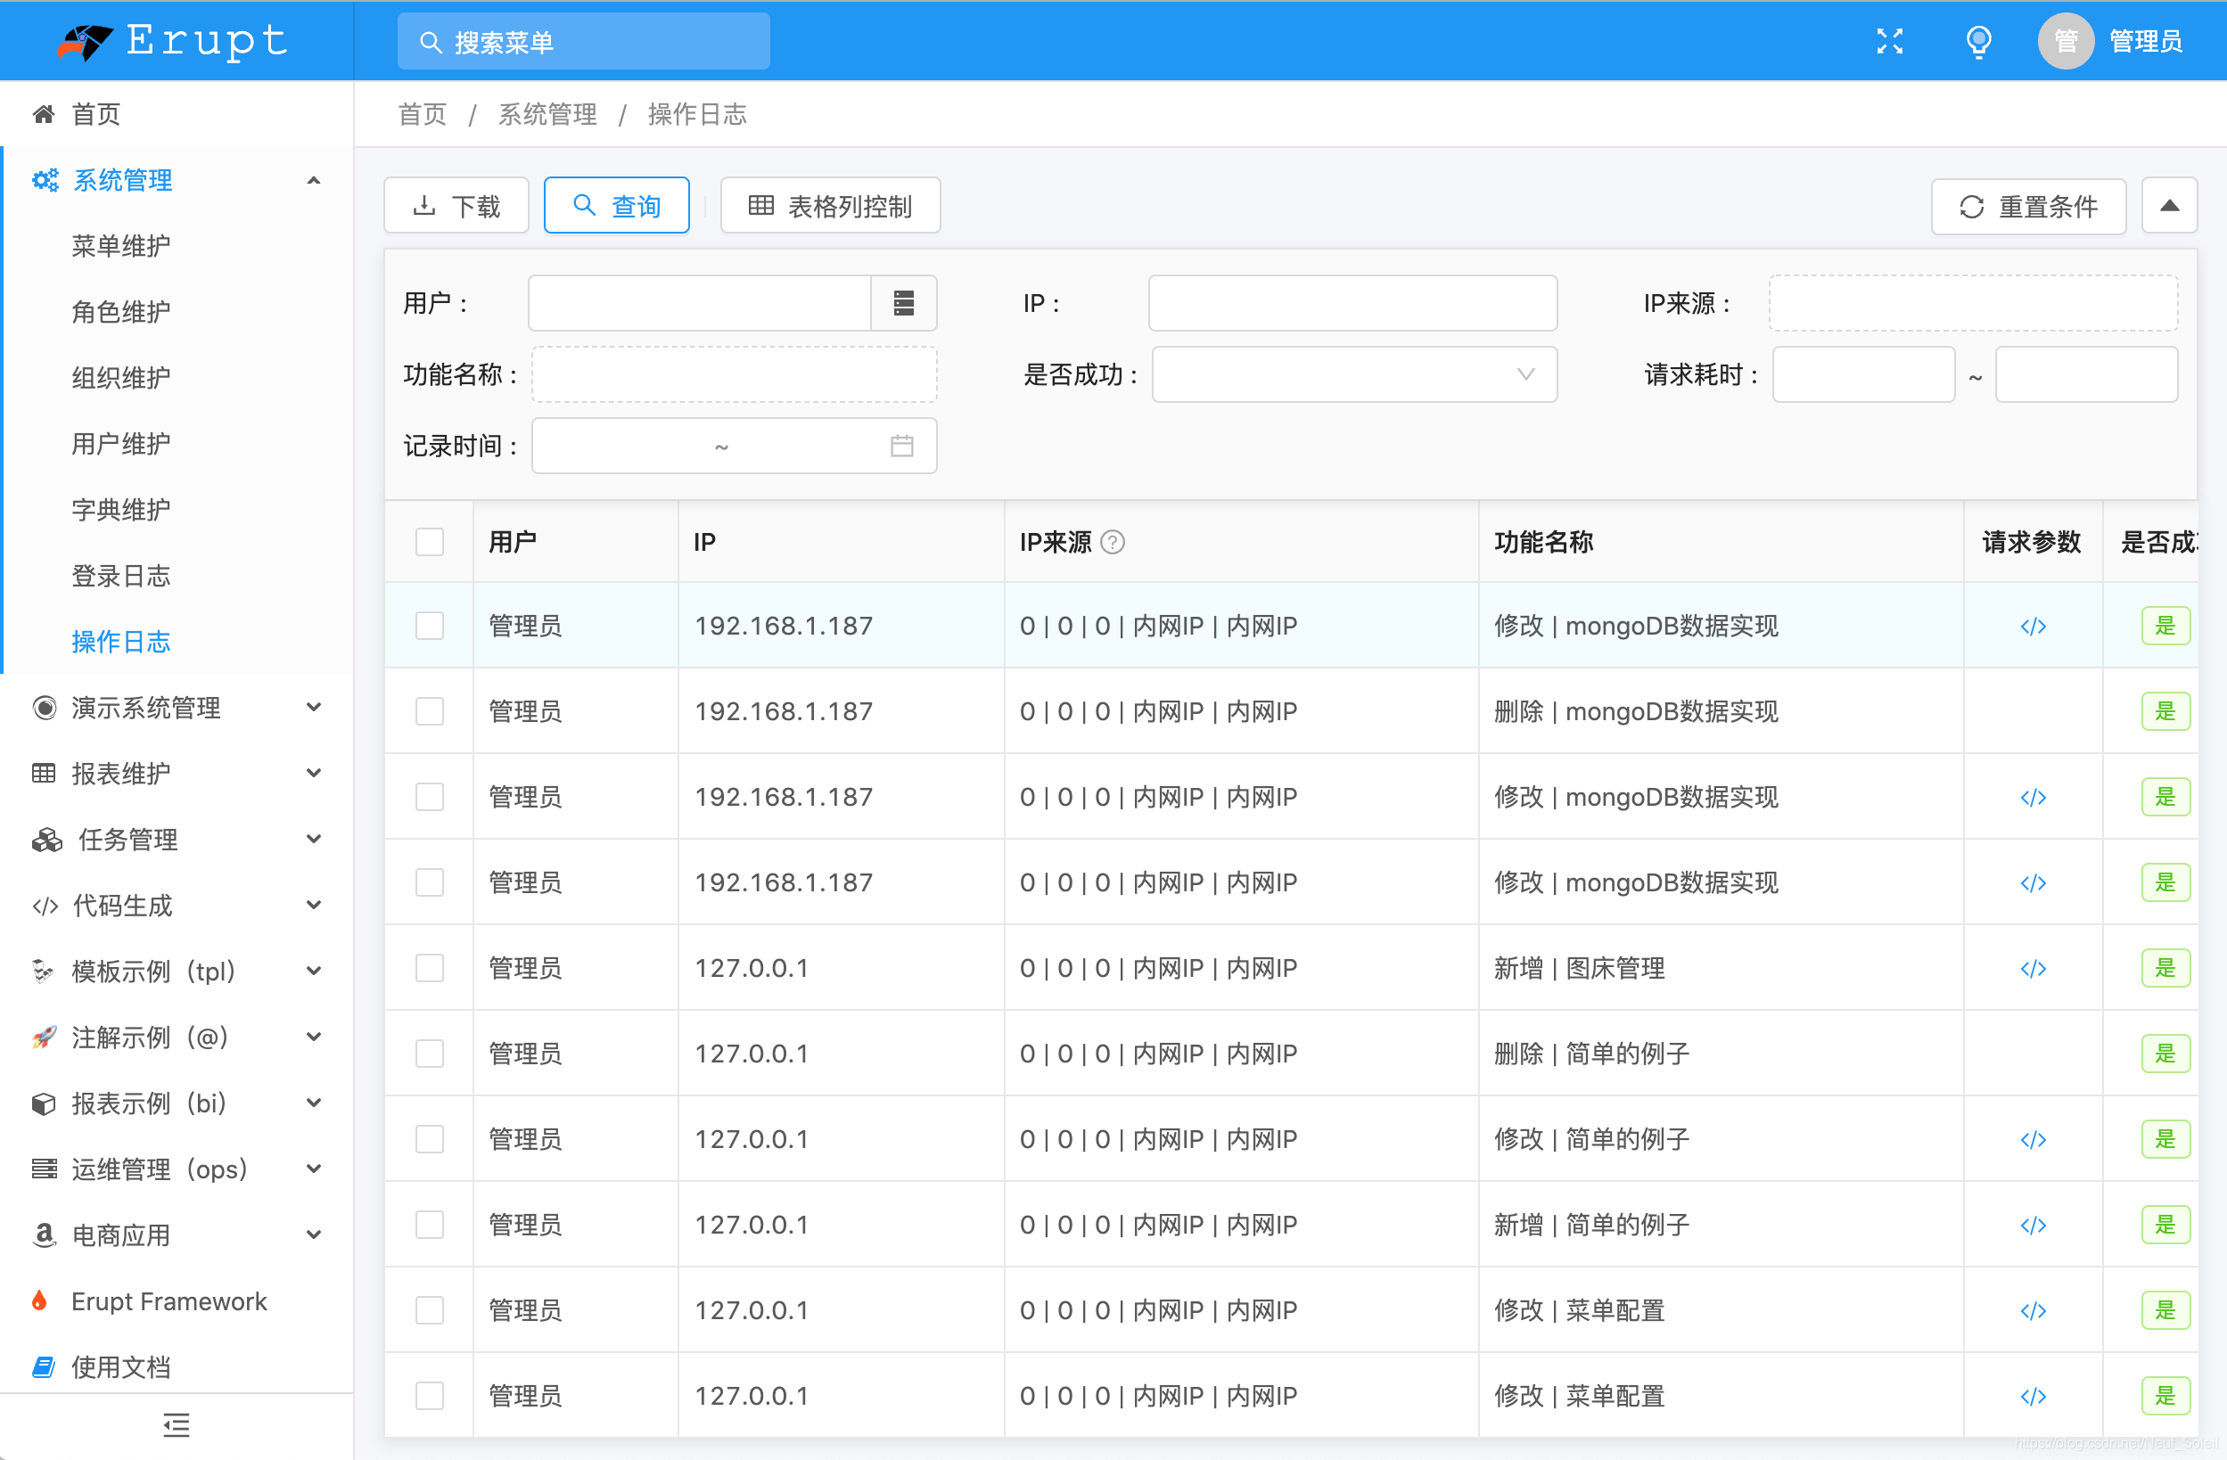Toggle fullscreen mode icon in the top bar
Viewport: 2227px width, 1460px height.
[x=1890, y=40]
